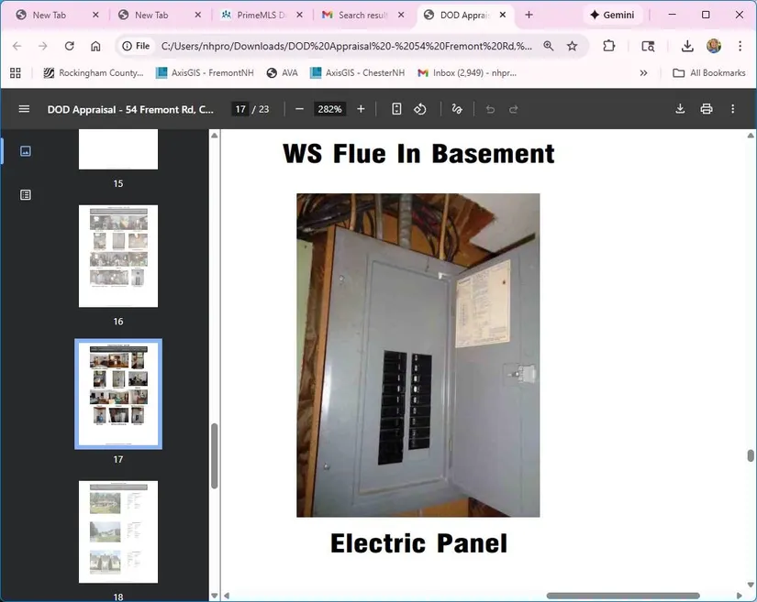757x602 pixels.
Task: Open the PDF viewer more actions menu
Action: (732, 109)
